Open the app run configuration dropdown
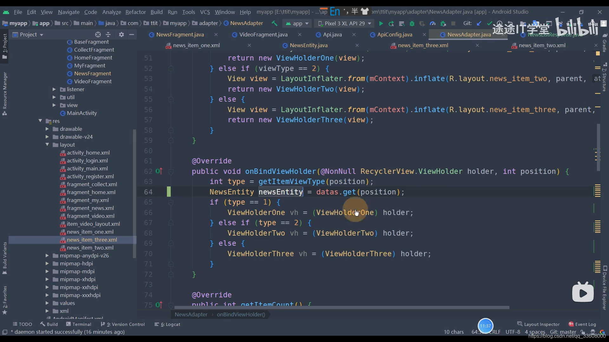The height and width of the screenshot is (342, 609). point(297,23)
